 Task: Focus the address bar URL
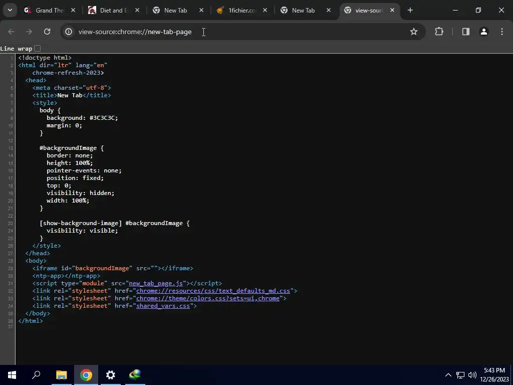click(x=135, y=32)
